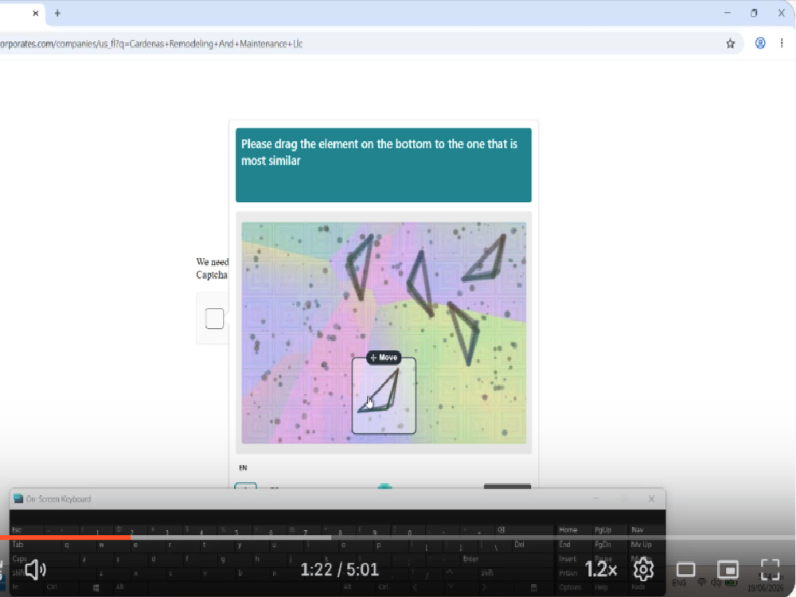Click the 1.2x playback speed indicator
Screen dimensions: 796x597
tap(600, 570)
